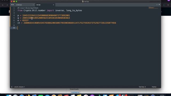Zoom the Sublime Text window with green button
This screenshot has height=96, width=171.
click(16, 1)
